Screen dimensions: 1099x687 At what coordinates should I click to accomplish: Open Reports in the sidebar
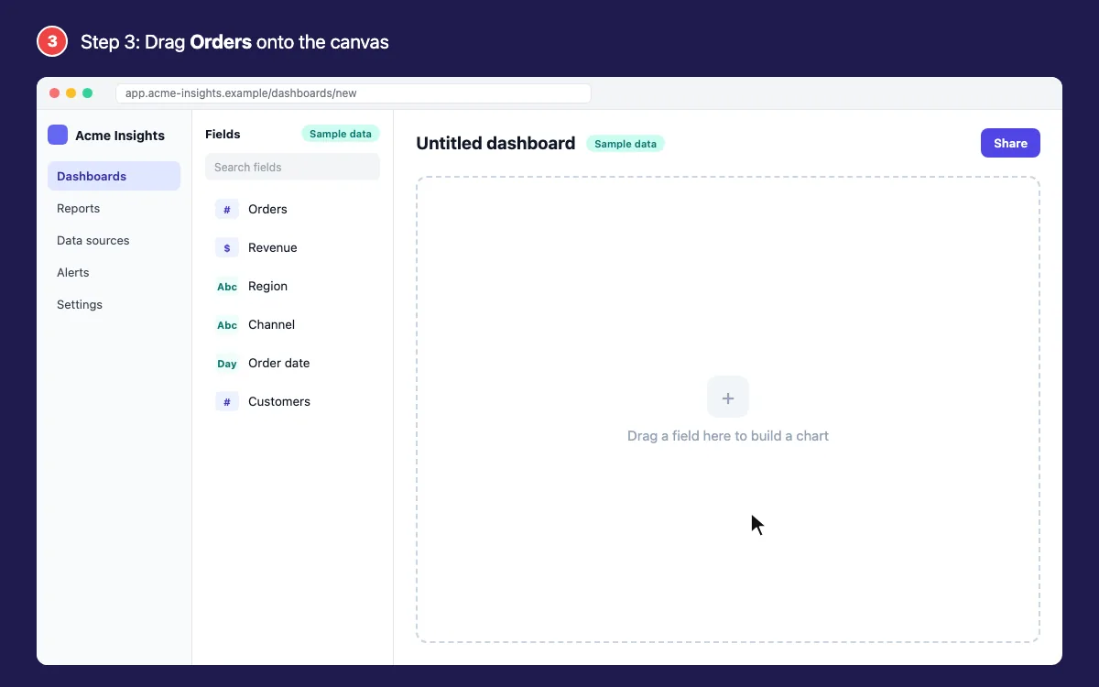tap(114, 208)
